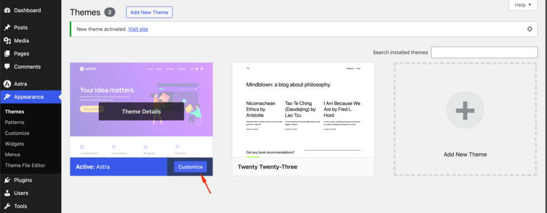Image resolution: width=547 pixels, height=213 pixels.
Task: Click the Dashboard gauge icon
Action: [7, 11]
